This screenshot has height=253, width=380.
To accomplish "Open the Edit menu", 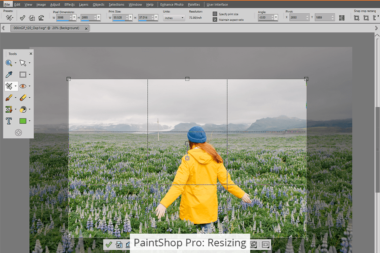I will click(17, 4).
